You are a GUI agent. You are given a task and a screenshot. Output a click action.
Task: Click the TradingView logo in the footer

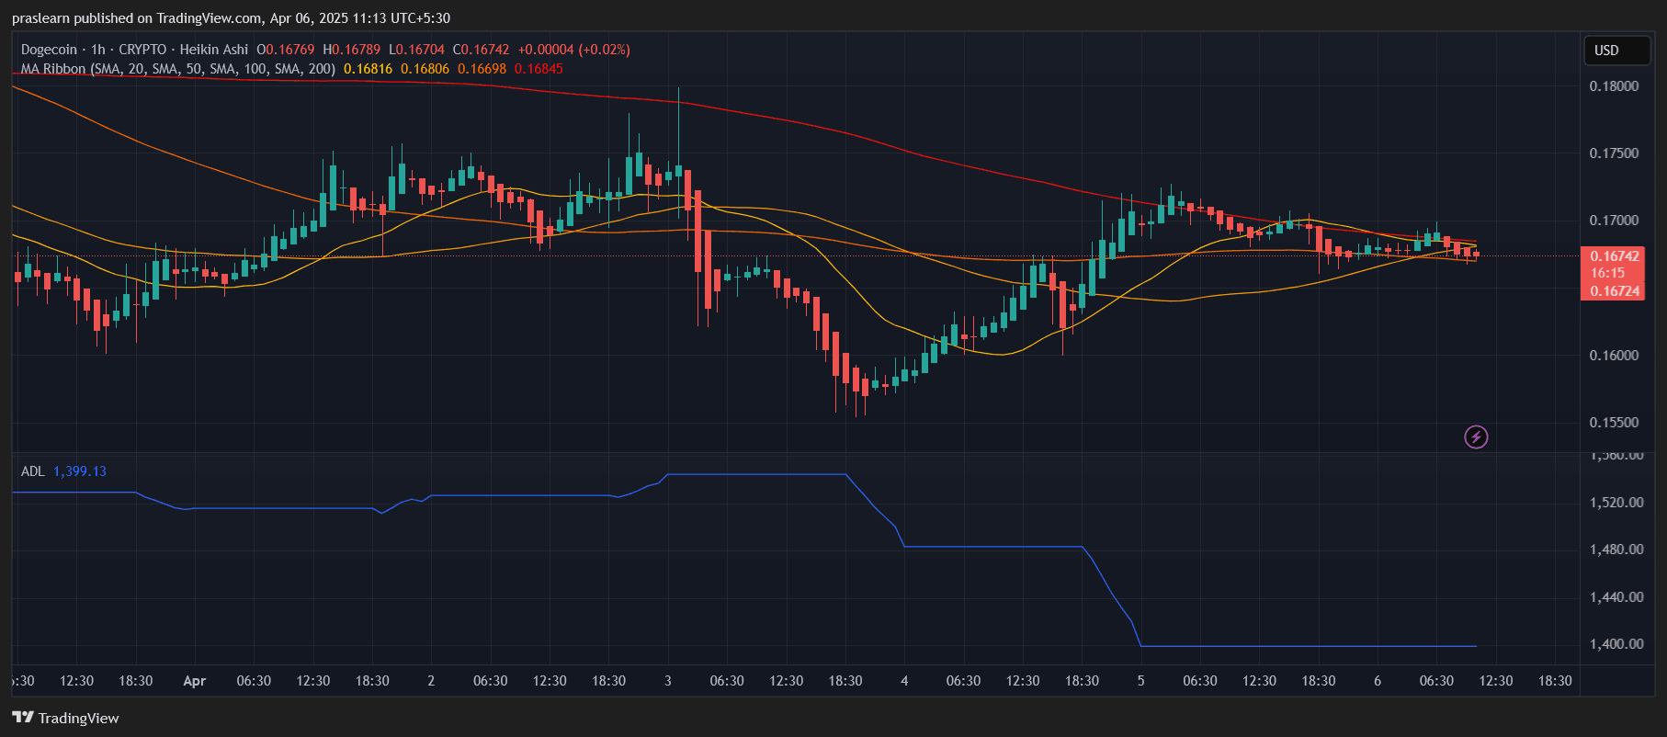66,718
